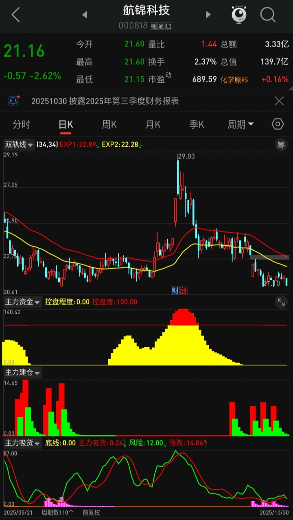Image resolution: width=293 pixels, height=520 pixels.
Task: Tap 总额 value 3.33亿
Action: [277, 44]
